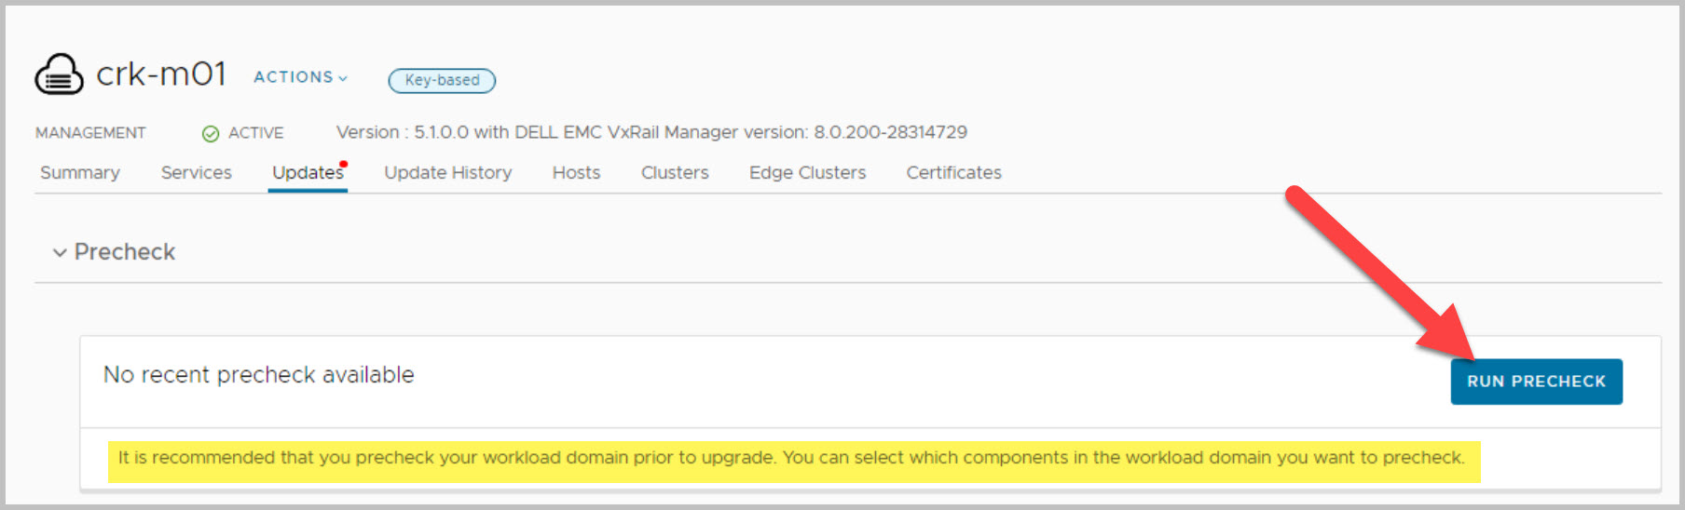Click the workload domain cloud icon
Image resolution: width=1685 pixels, height=510 pixels.
[x=59, y=74]
